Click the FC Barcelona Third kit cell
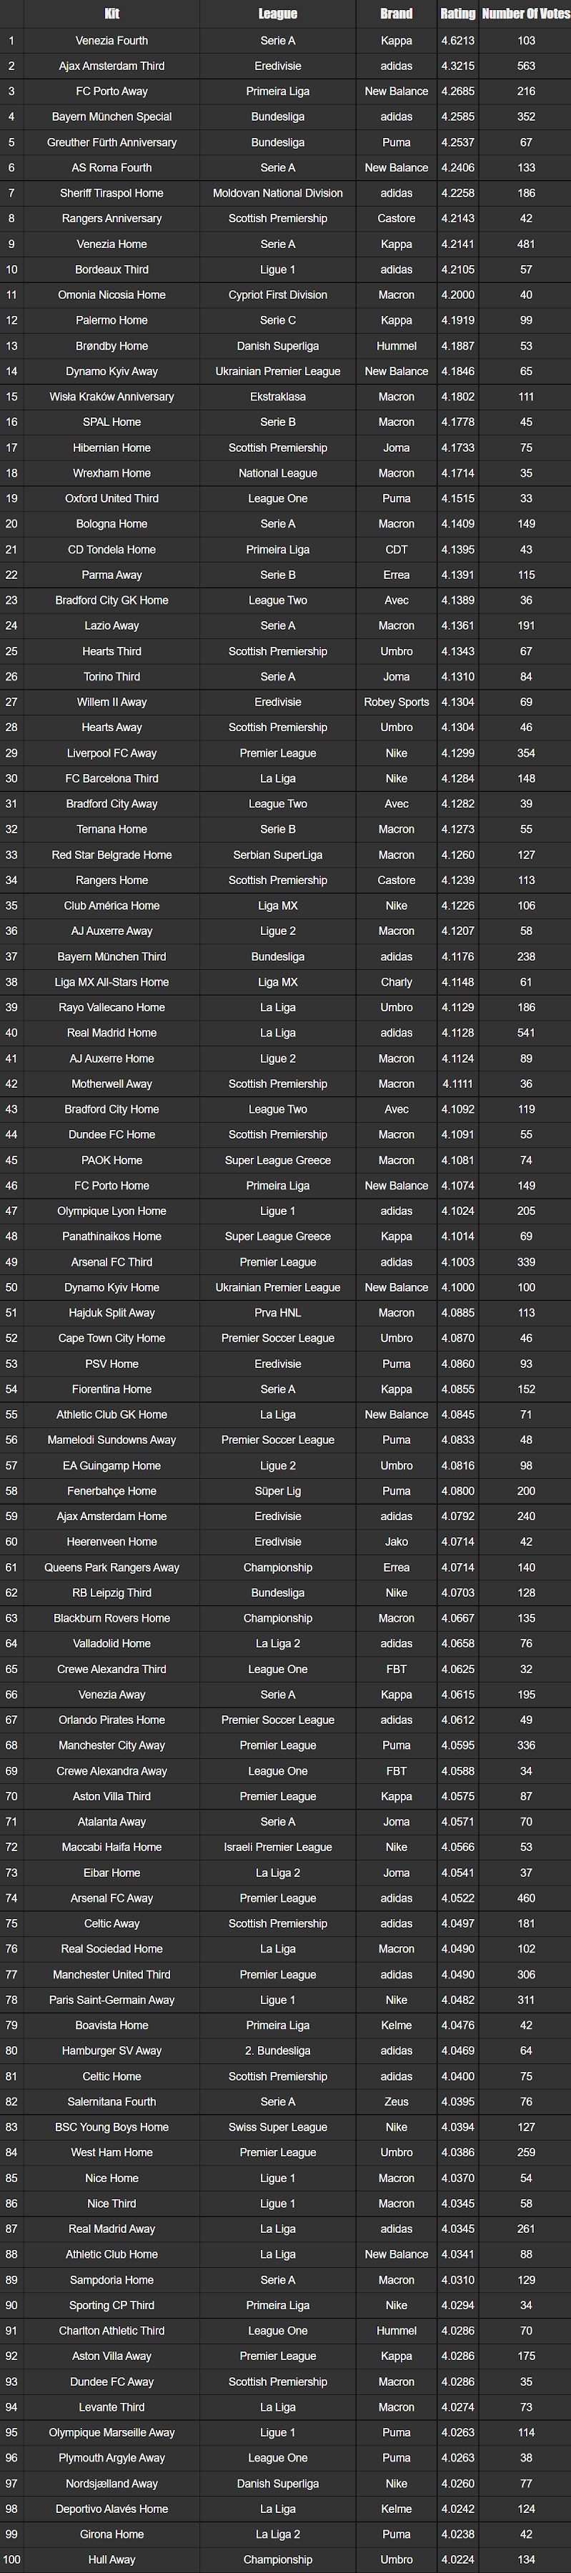This screenshot has width=571, height=2573. click(x=111, y=778)
